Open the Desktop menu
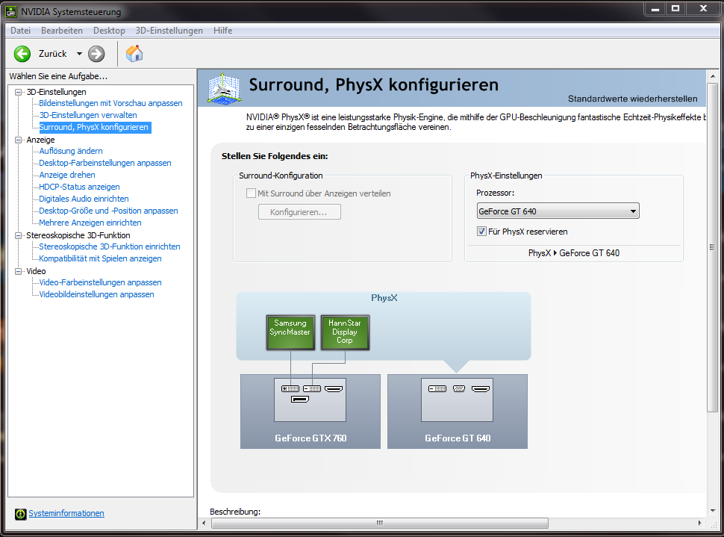Viewport: 724px width, 537px height. [x=109, y=31]
